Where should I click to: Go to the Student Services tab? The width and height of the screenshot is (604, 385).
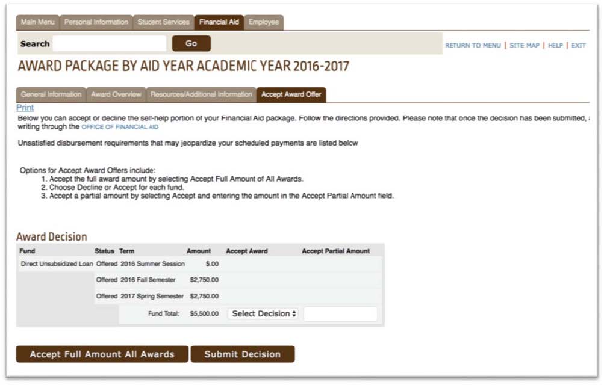[163, 22]
